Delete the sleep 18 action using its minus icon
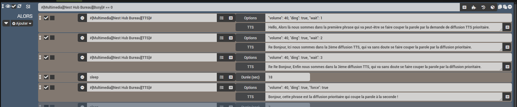Screen dimensions: 517x107 point(82,77)
